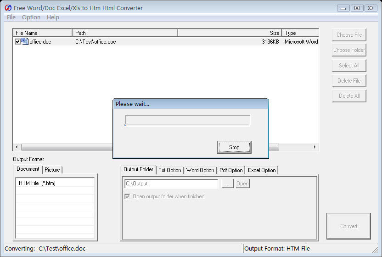382x257 pixels.
Task: Click Output Format: HTM File status text
Action: click(277, 248)
